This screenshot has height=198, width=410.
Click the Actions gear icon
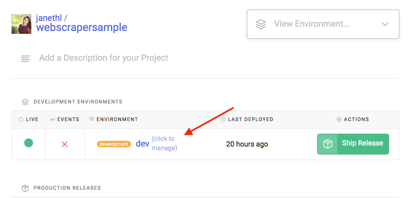[x=339, y=119]
